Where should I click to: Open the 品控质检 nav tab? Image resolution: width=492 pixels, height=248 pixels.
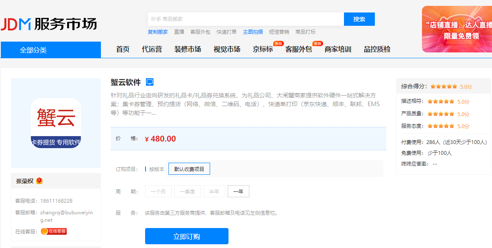377,49
